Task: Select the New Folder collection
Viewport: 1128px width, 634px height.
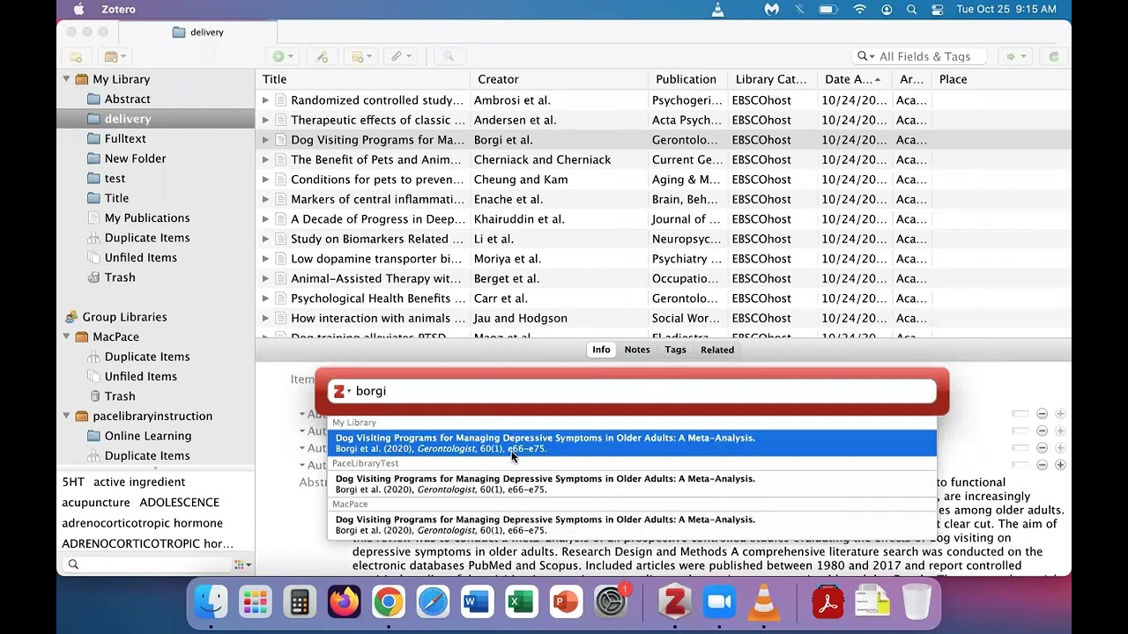Action: click(135, 158)
